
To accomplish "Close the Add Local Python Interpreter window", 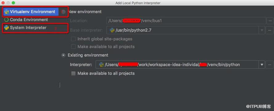I will click(x=3, y=3).
